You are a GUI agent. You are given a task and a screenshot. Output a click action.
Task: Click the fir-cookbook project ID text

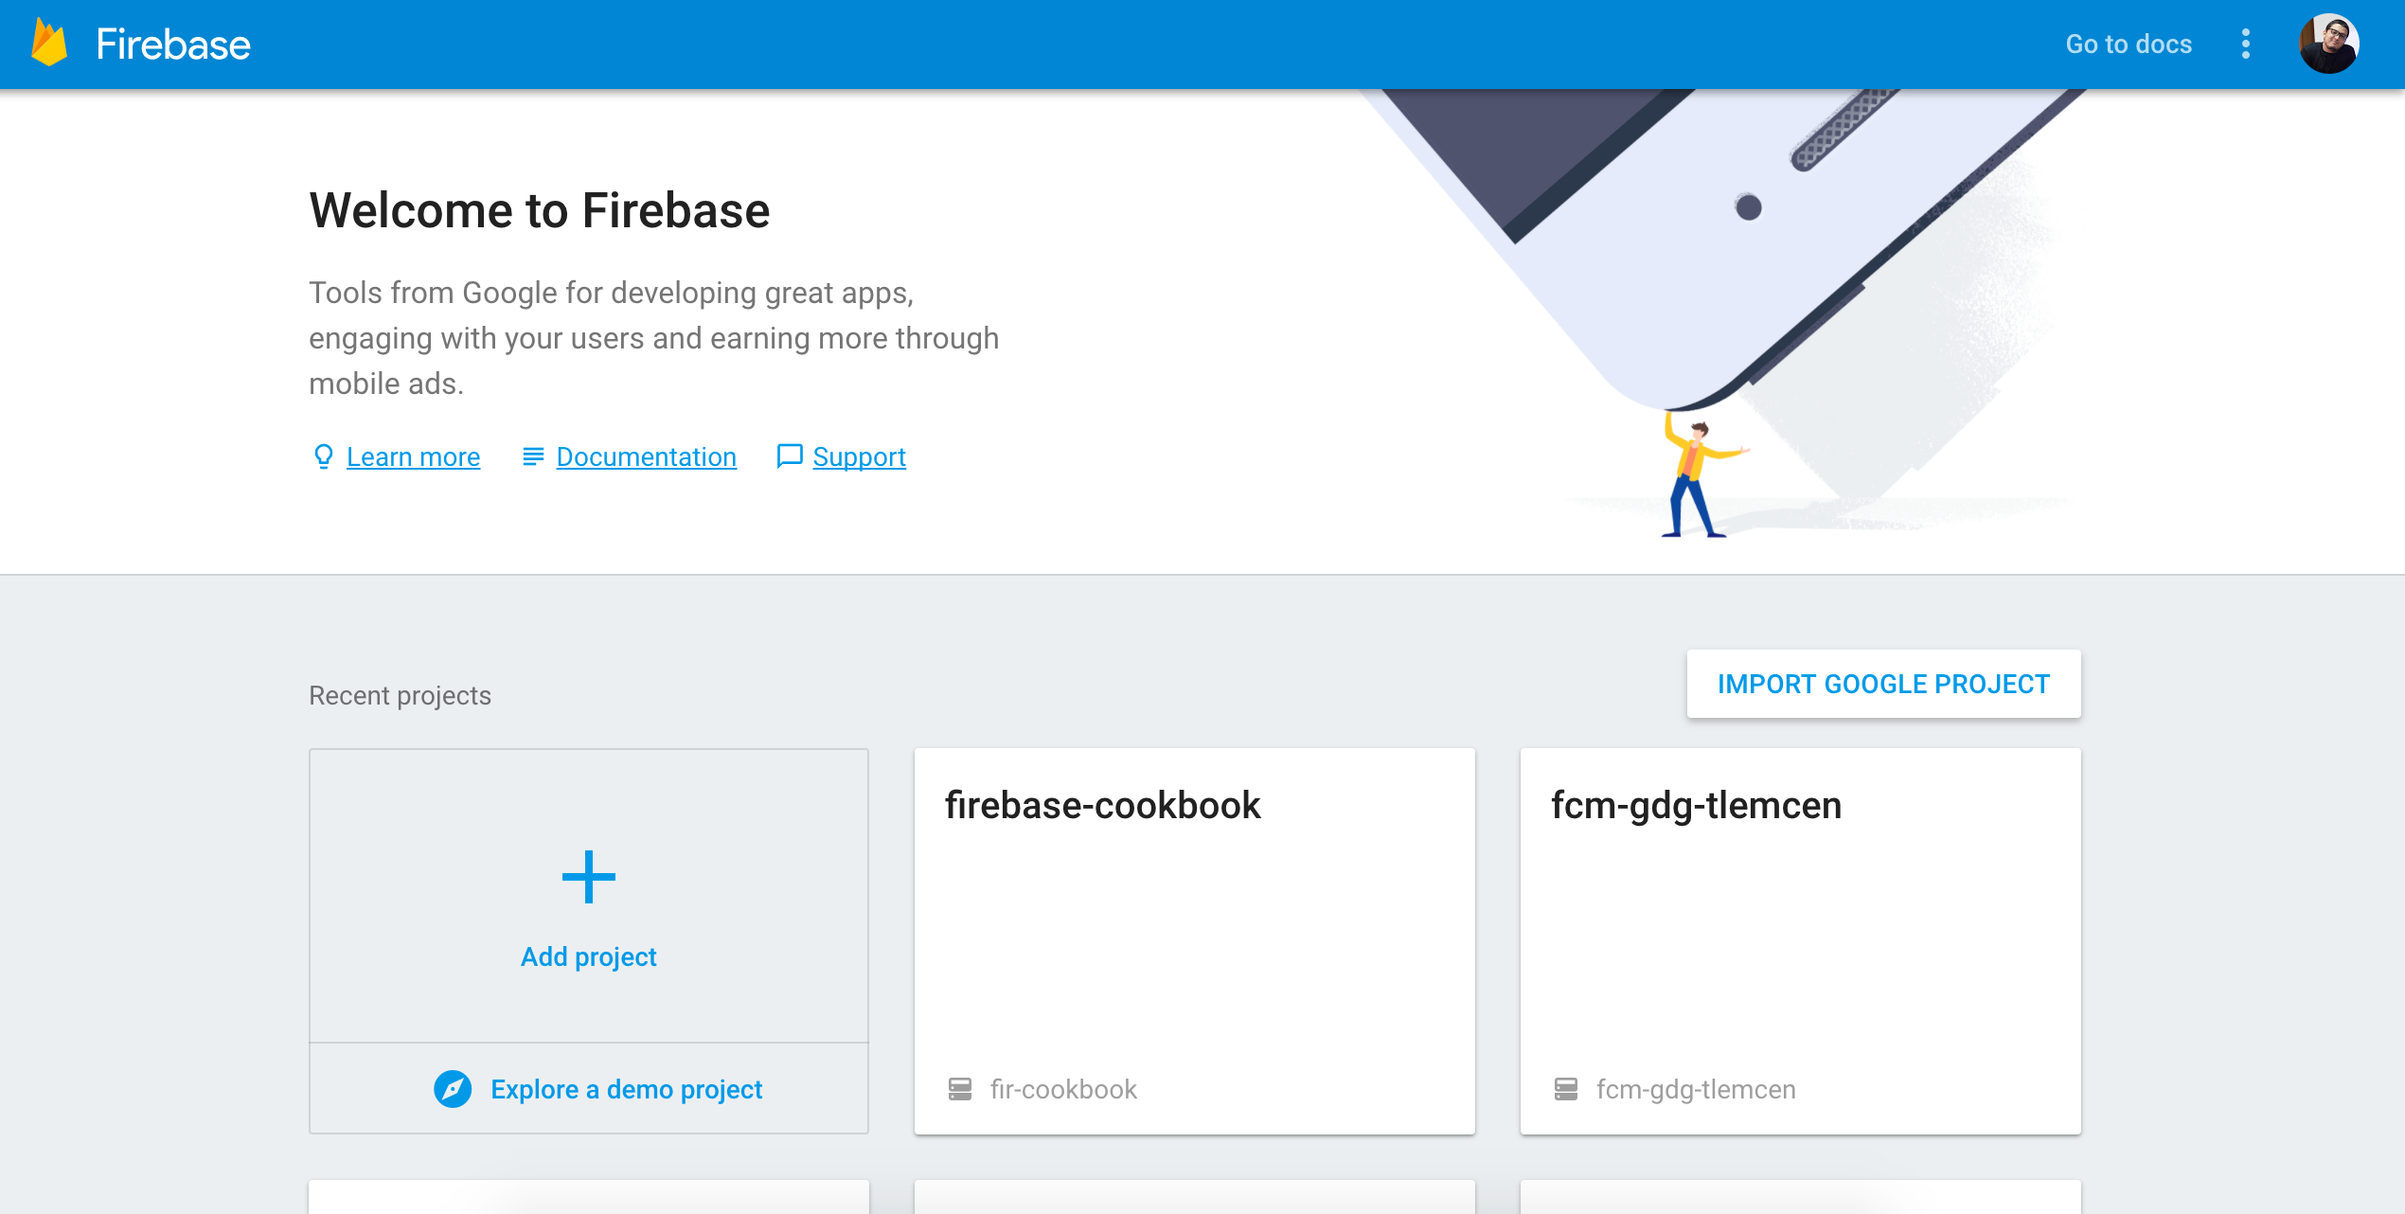(1063, 1089)
